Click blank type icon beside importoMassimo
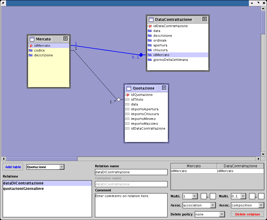Image resolution: width=267 pixels, height=220 pixels. [127, 124]
